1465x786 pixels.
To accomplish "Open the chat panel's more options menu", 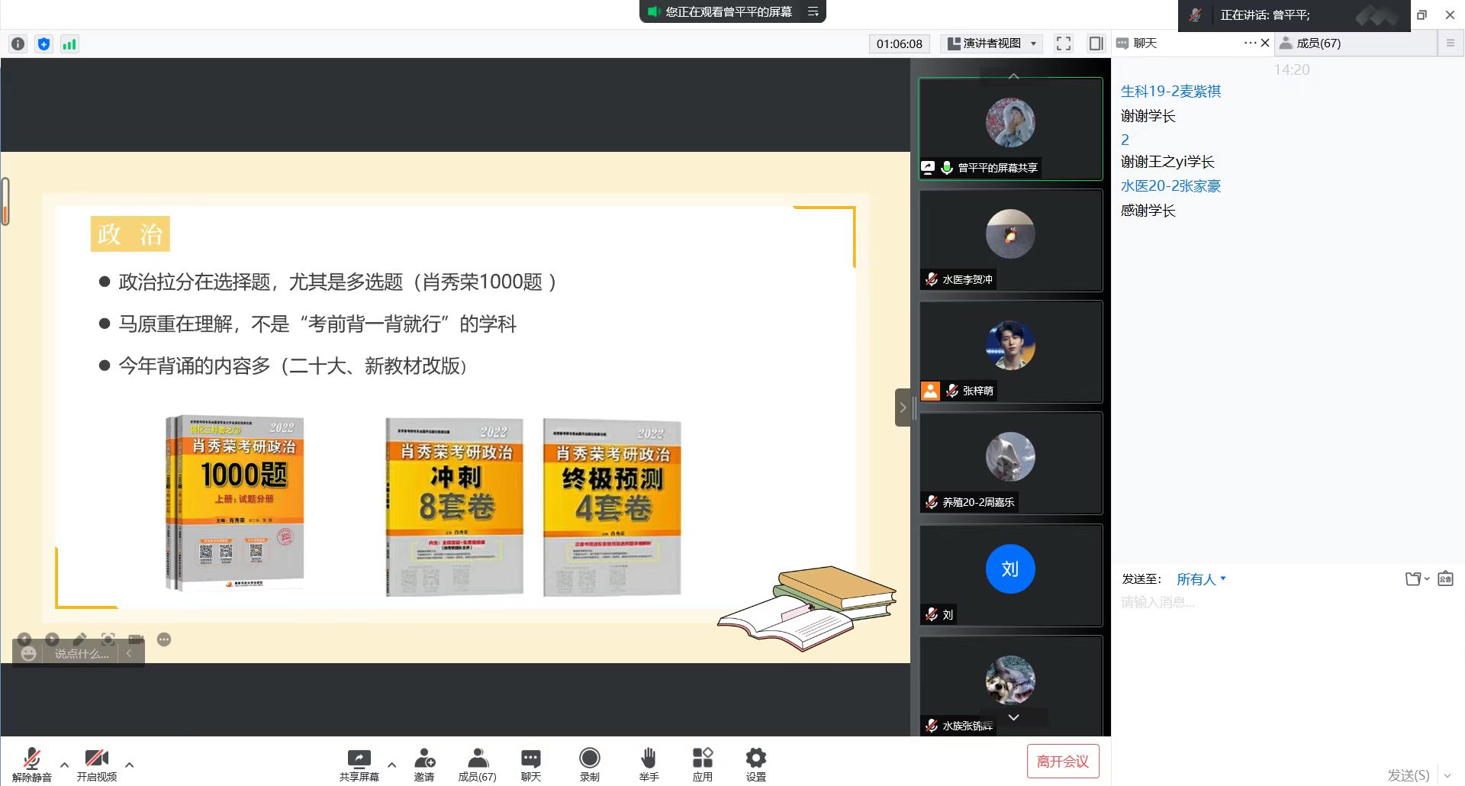I will point(1249,43).
